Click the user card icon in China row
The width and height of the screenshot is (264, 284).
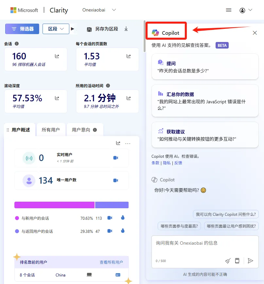click(118, 275)
